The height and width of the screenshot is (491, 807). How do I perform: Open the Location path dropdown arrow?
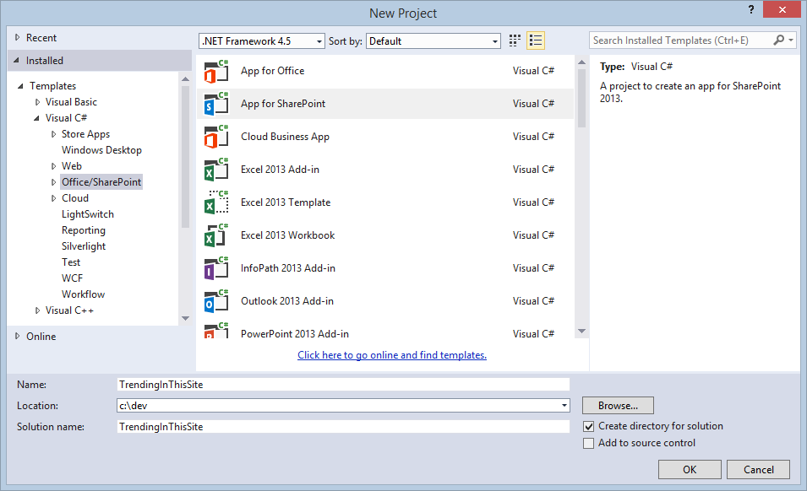[564, 406]
